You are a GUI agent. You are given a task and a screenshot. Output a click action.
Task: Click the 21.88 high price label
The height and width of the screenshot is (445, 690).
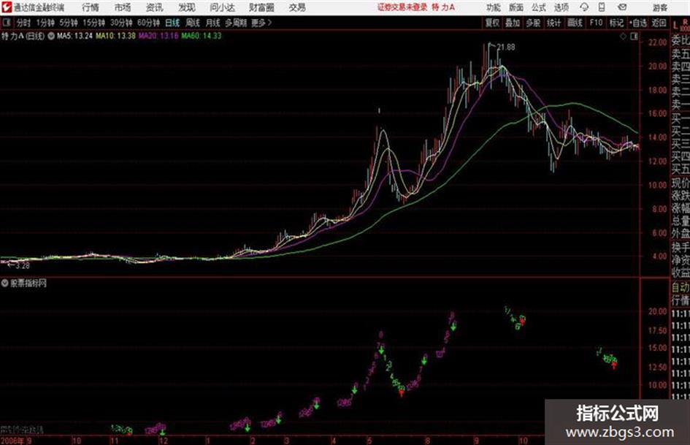(x=506, y=47)
